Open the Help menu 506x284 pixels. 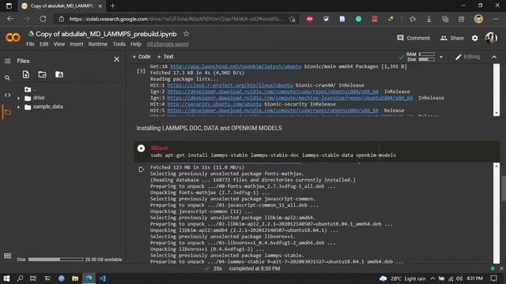(136, 44)
